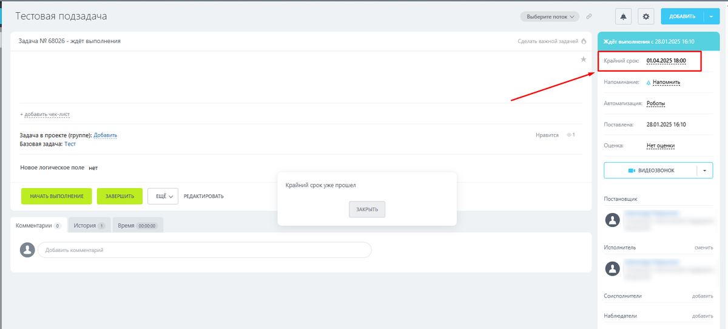
Task: Switch to the Комментарии tab
Action: coord(38,225)
